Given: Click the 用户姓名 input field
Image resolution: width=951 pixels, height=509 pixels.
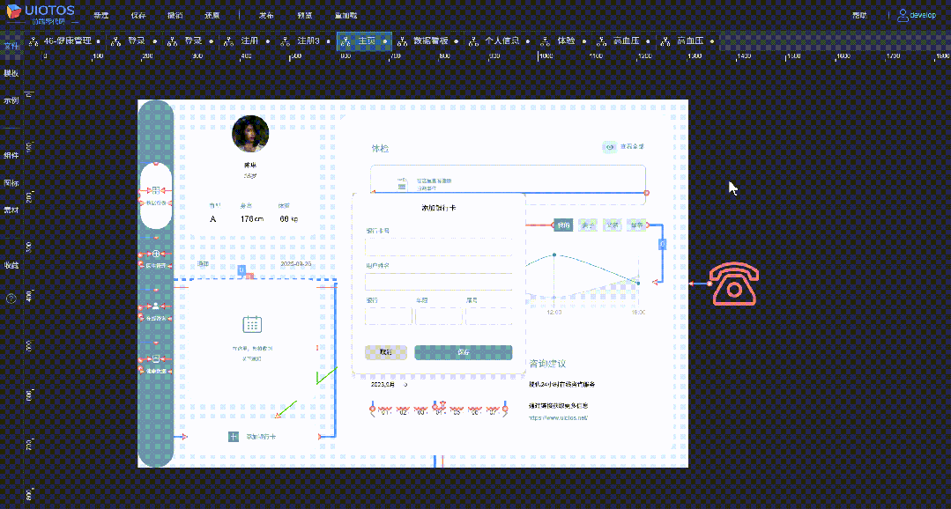Looking at the screenshot, I should tap(439, 282).
